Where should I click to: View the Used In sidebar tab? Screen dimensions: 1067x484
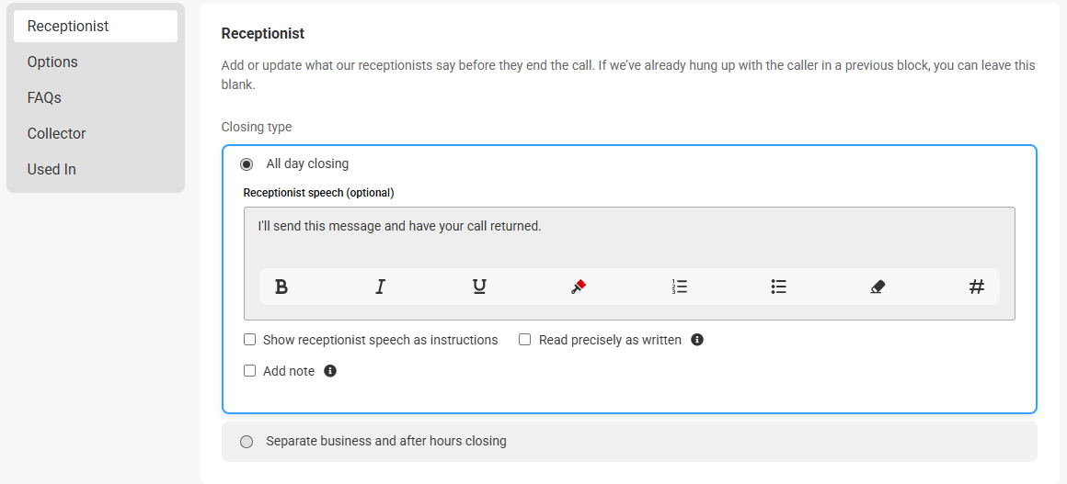pyautogui.click(x=96, y=169)
